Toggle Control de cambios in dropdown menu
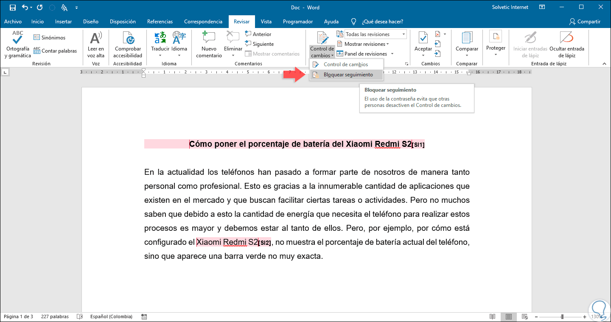This screenshot has height=322, width=611. tap(345, 64)
